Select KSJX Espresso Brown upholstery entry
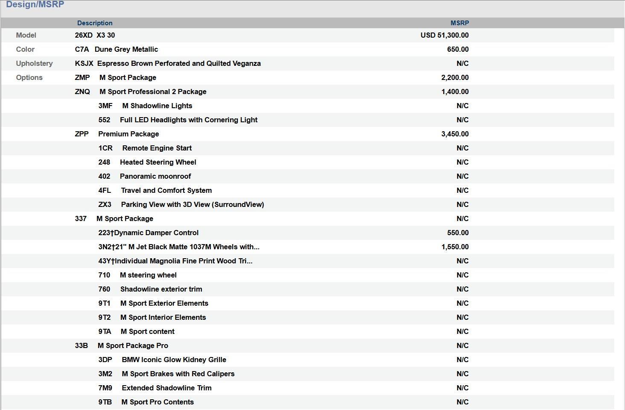625x410 pixels. (168, 63)
